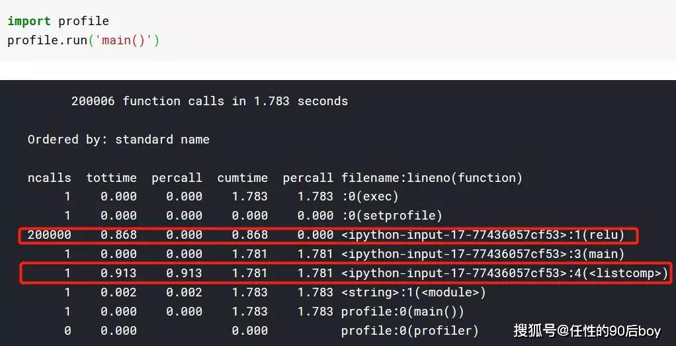Click the :0(exec) entry
The width and height of the screenshot is (676, 346).
[370, 196]
